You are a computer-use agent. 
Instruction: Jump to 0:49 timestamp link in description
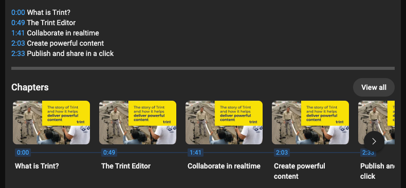[18, 23]
